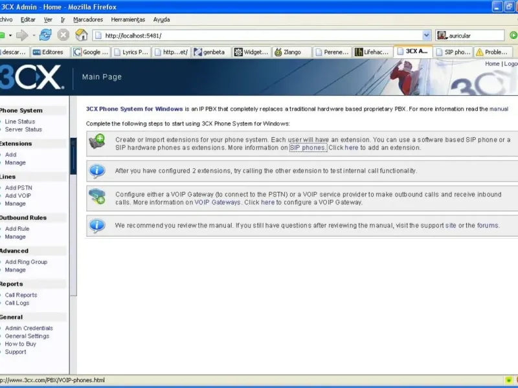This screenshot has height=388, width=518.
Task: Click Add under Extensions
Action: click(10, 155)
